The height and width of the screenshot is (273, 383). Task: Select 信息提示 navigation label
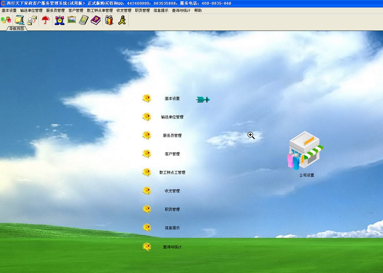(x=172, y=228)
